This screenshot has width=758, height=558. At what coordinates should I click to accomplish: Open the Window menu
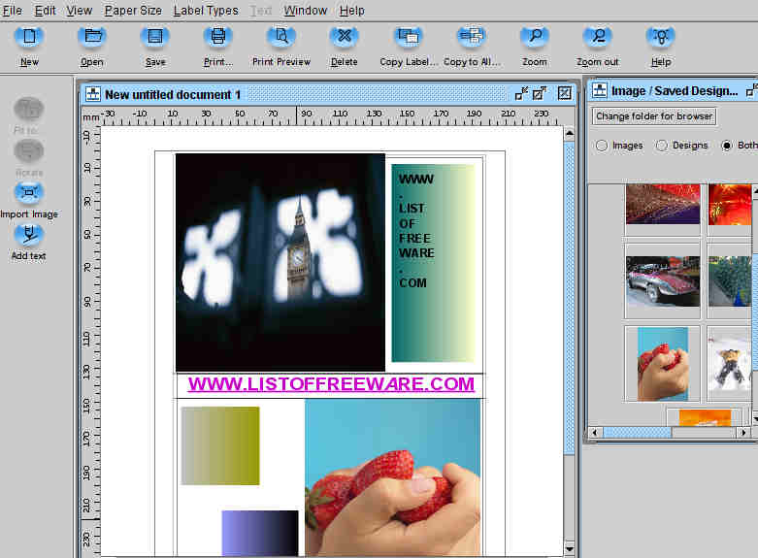coord(306,10)
